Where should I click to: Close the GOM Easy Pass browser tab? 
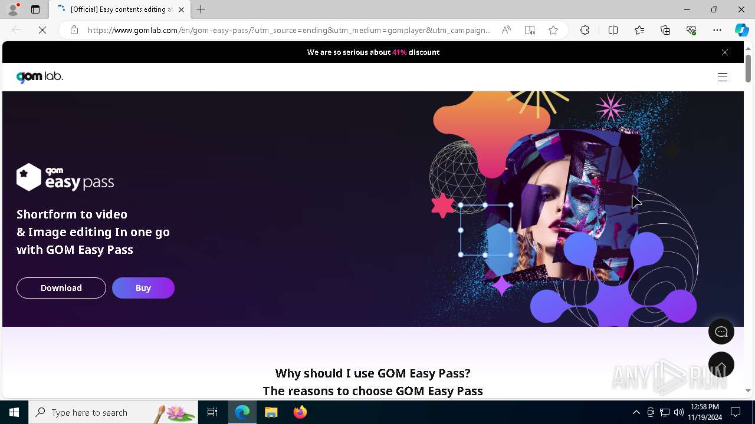(x=181, y=9)
